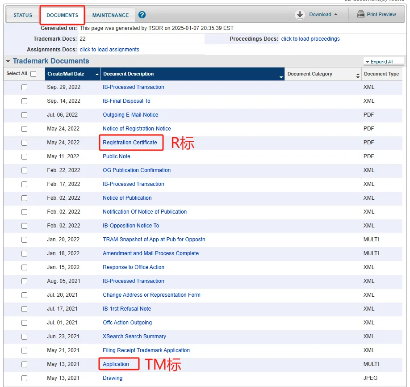
Task: Collapse the Trademark Documents section triangle
Action: click(8, 61)
